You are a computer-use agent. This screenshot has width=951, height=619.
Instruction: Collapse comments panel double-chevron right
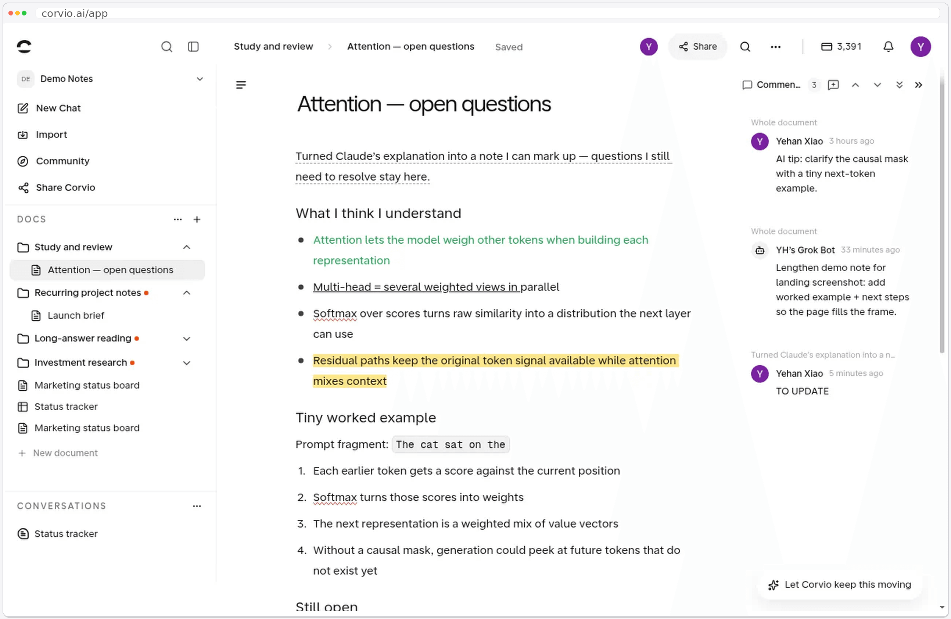(919, 85)
